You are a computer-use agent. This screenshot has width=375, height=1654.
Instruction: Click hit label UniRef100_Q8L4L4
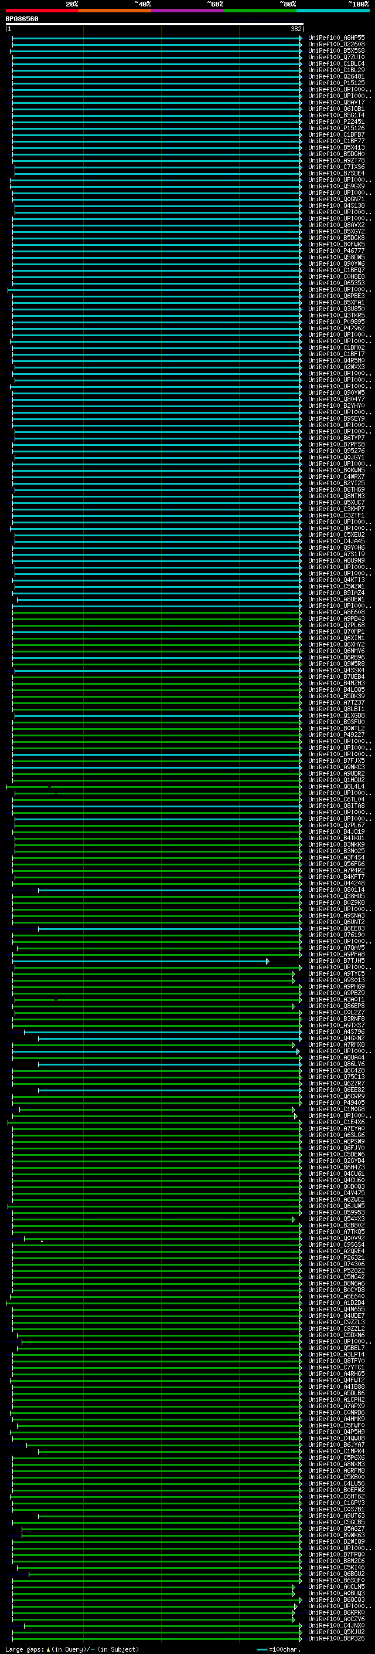click(336, 787)
